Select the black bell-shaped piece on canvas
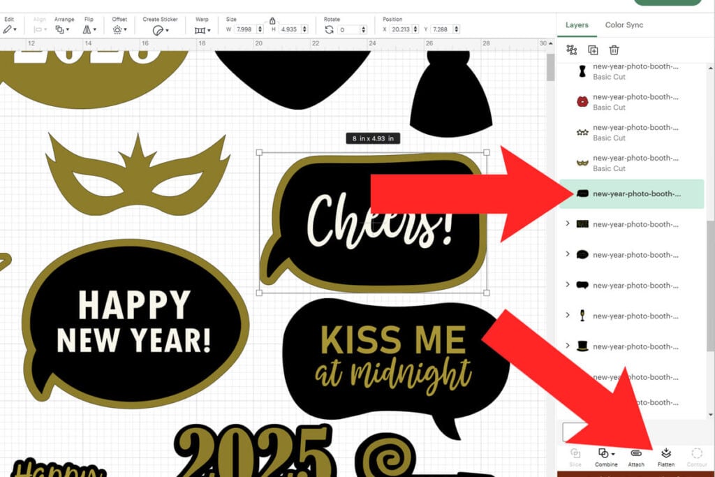Screen dimensions: 715x477 pyautogui.click(x=450, y=94)
